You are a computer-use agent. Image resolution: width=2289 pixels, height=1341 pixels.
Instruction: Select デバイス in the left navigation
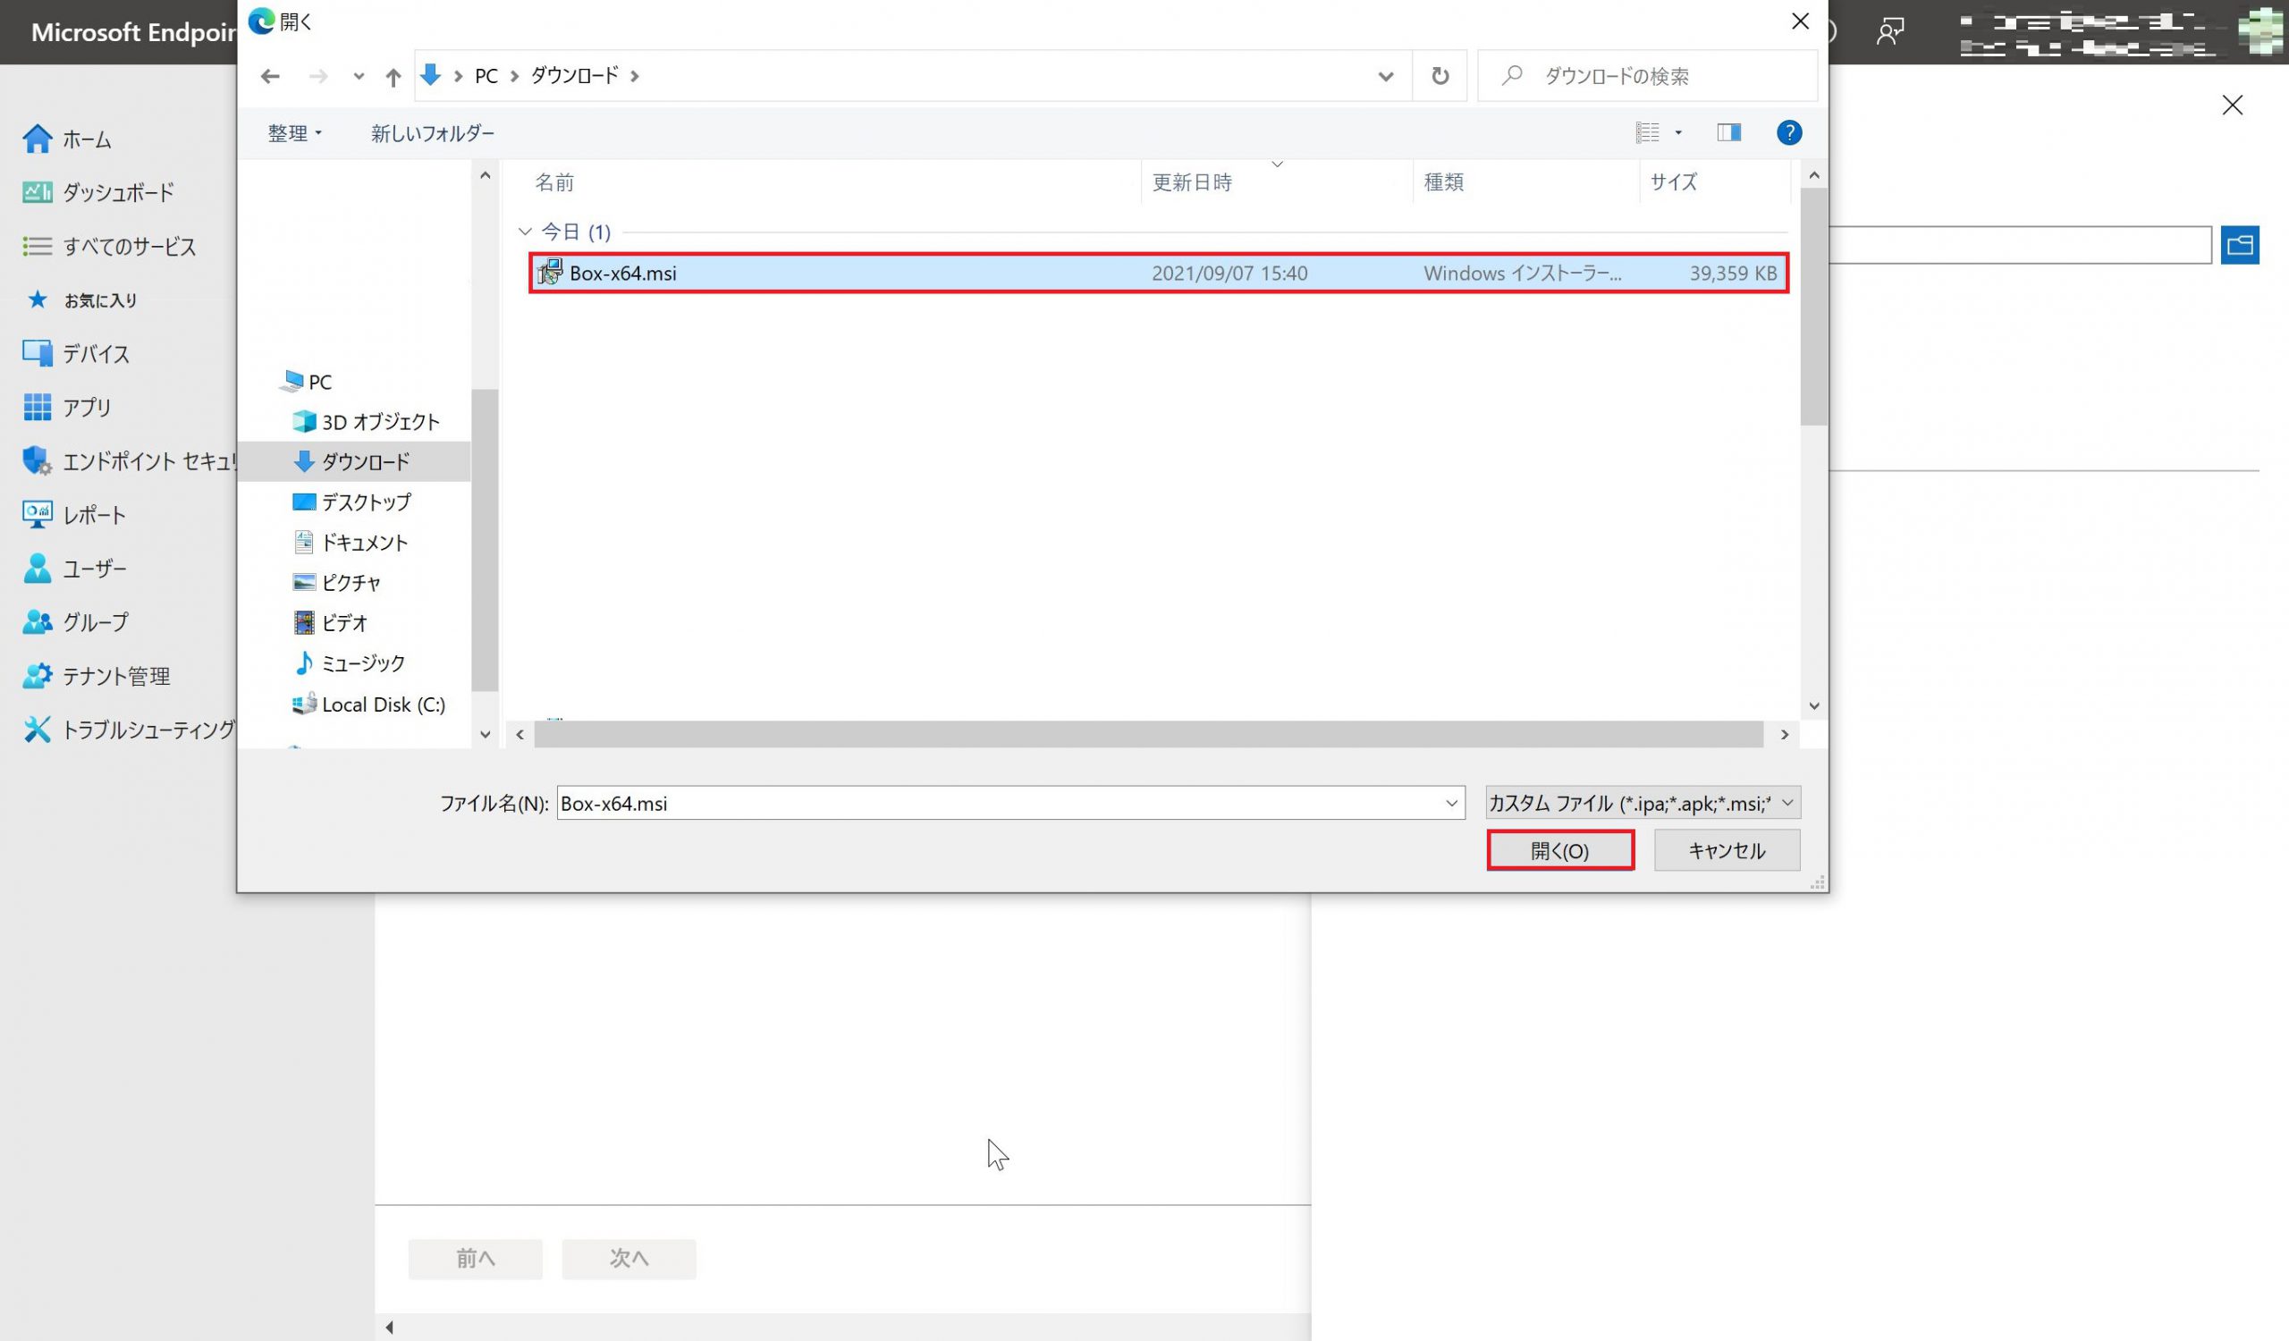click(96, 354)
